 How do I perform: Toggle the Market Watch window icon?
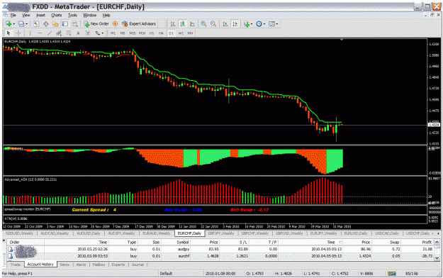tap(35, 24)
